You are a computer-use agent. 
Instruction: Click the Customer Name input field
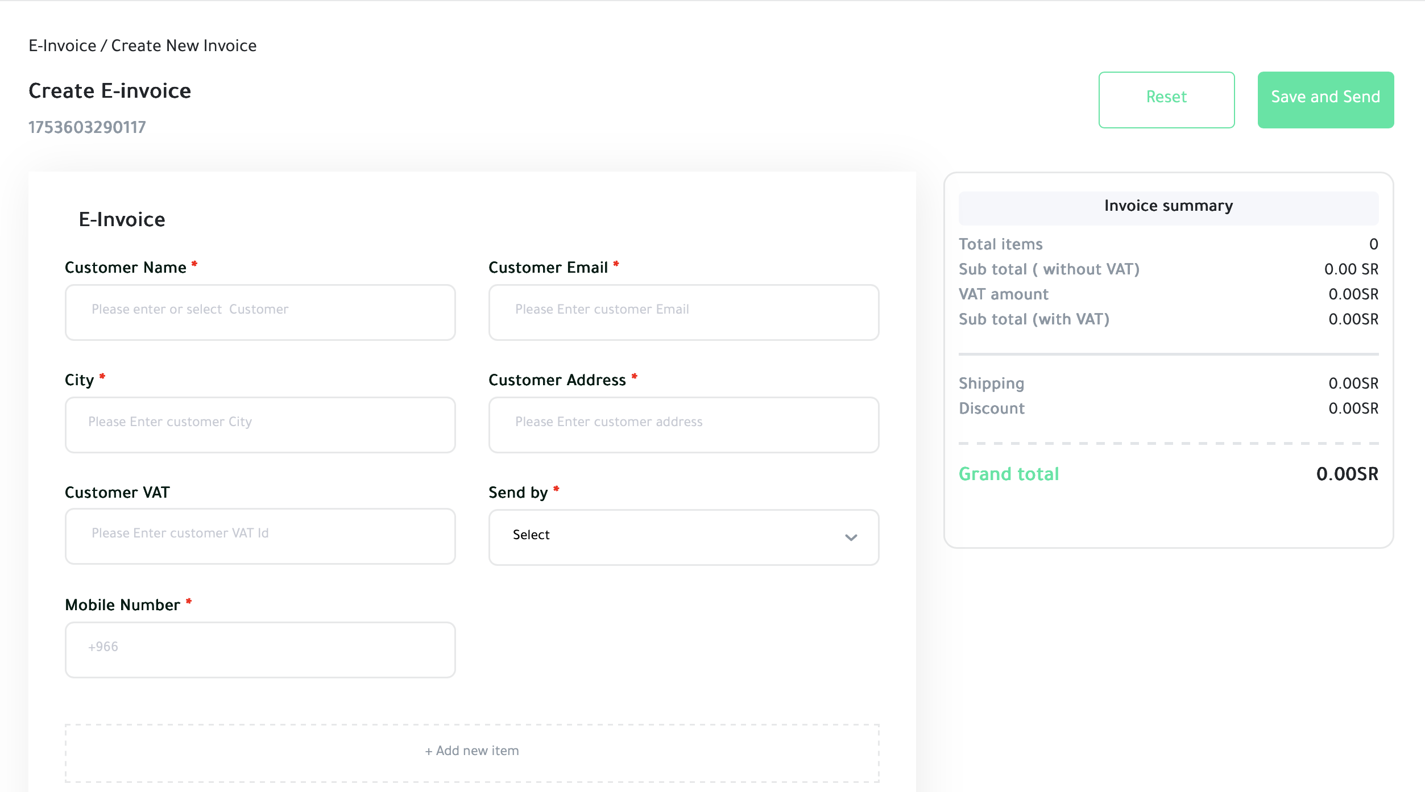pos(260,312)
